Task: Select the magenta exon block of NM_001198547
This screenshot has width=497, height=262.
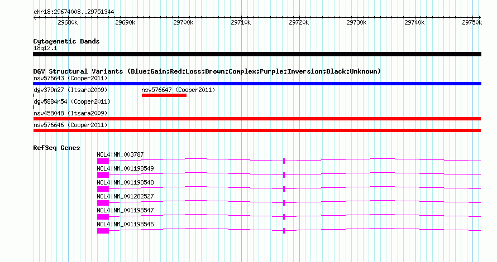Action: (103, 217)
